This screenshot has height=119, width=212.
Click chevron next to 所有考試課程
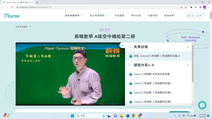30,27
